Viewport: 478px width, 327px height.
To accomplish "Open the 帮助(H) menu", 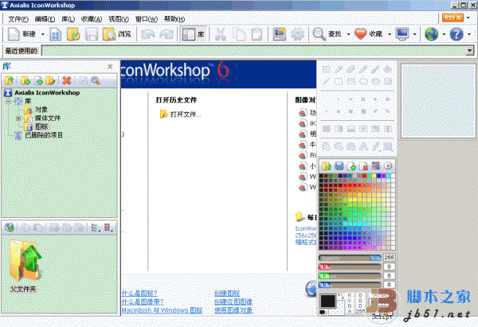I will [174, 19].
